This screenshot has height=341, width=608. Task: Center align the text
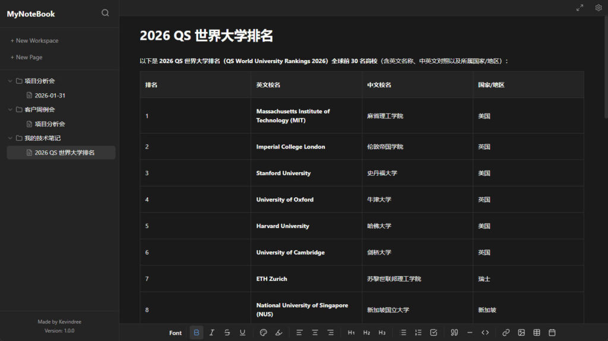click(x=315, y=333)
